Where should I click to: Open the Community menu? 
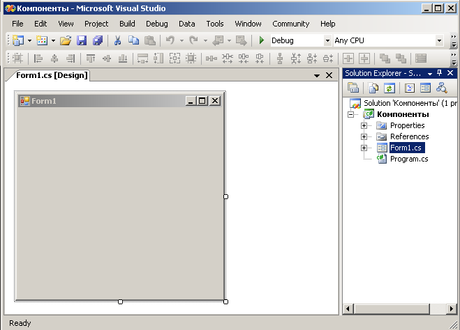pyautogui.click(x=290, y=24)
